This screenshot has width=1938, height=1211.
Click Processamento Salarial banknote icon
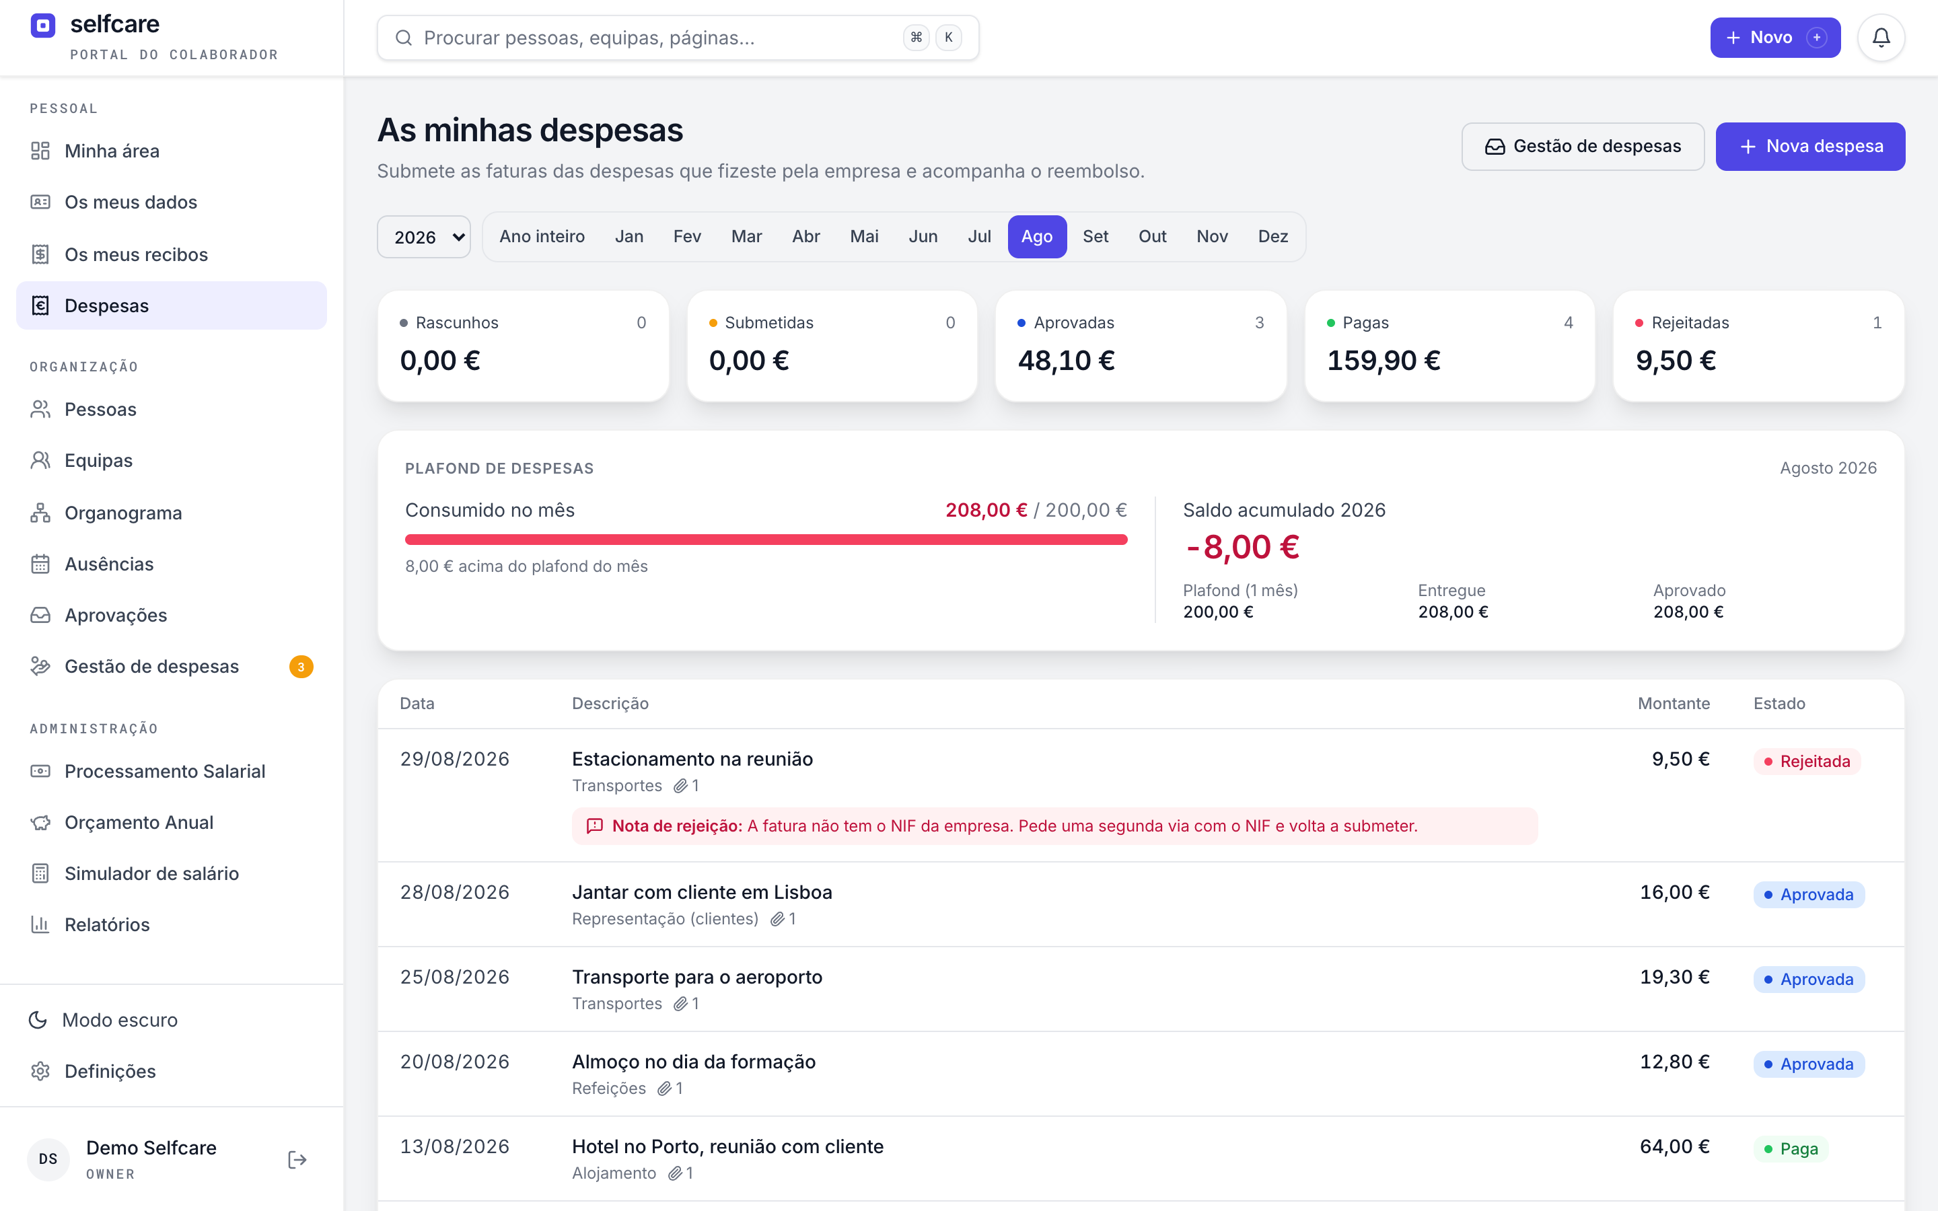pyautogui.click(x=40, y=771)
